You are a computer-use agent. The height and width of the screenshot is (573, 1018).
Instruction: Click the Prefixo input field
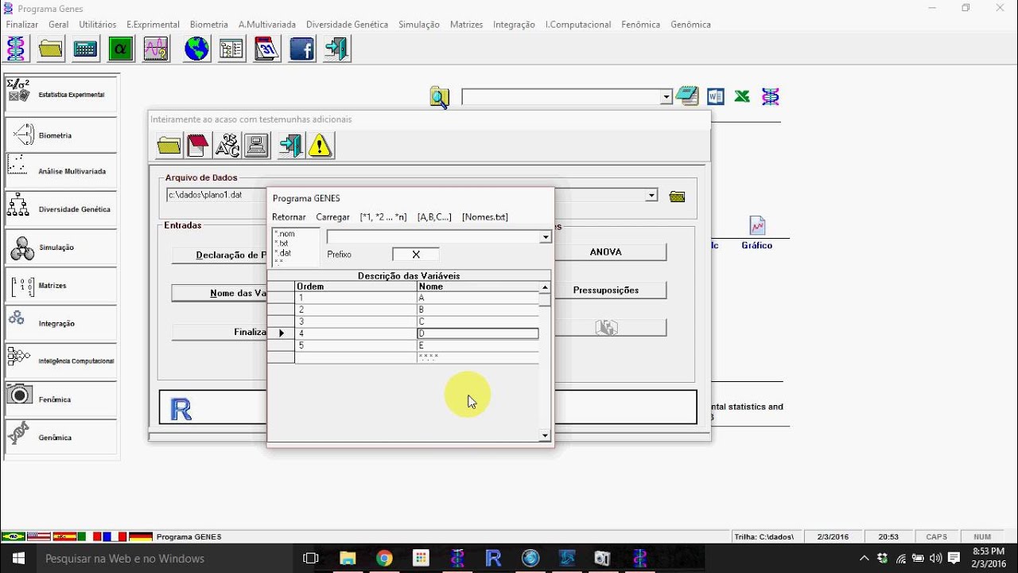coord(416,255)
